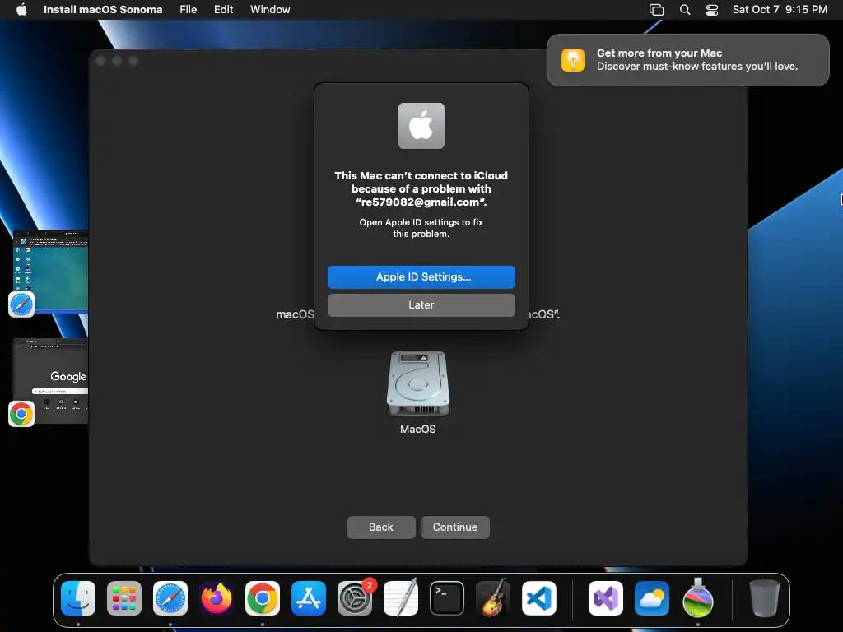
Task: Open Terminal from the Dock
Action: [447, 598]
